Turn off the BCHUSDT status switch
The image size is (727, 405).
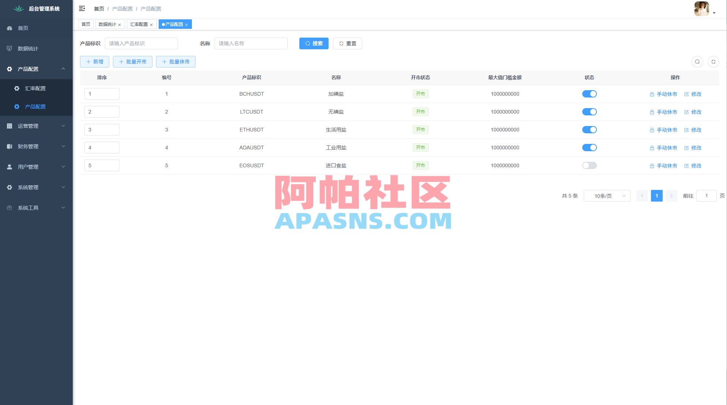coord(589,94)
